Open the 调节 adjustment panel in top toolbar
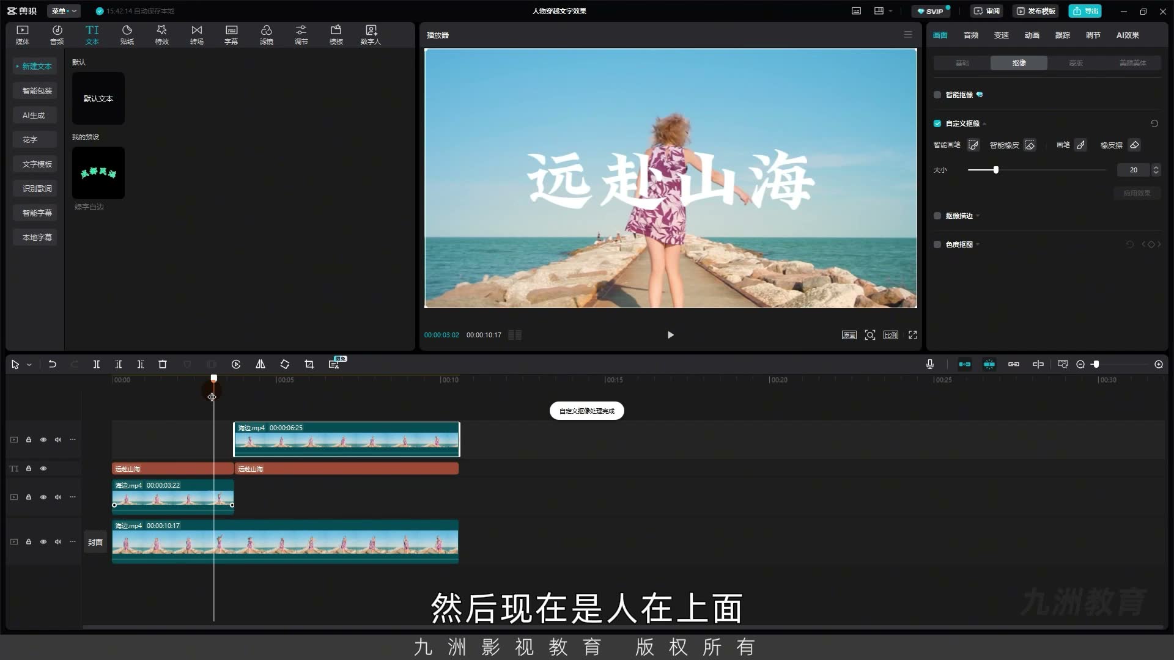This screenshot has height=660, width=1174. pyautogui.click(x=301, y=35)
